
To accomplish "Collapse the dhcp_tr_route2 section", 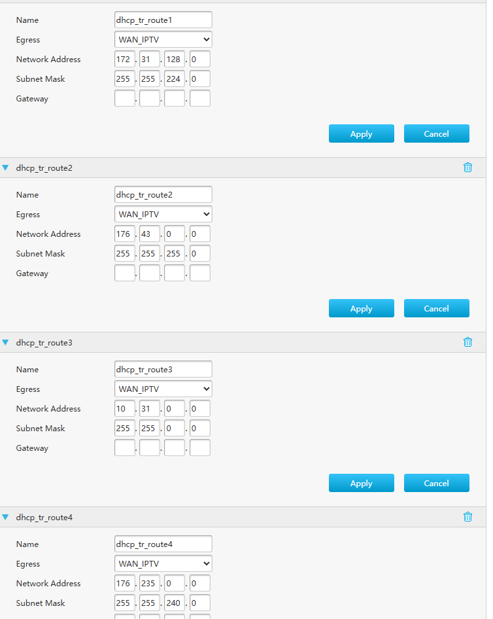I will 5,168.
